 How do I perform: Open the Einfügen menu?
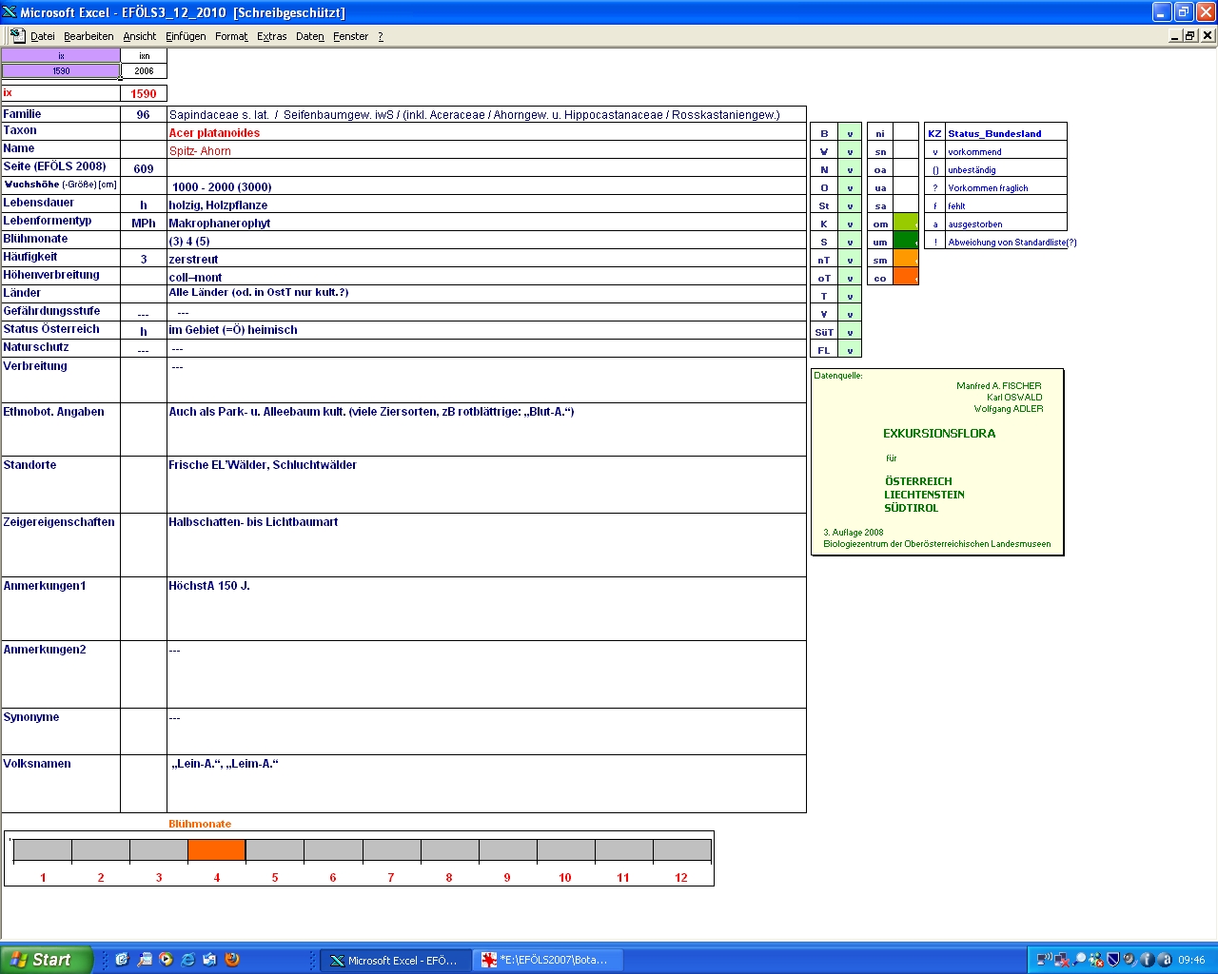pyautogui.click(x=186, y=36)
